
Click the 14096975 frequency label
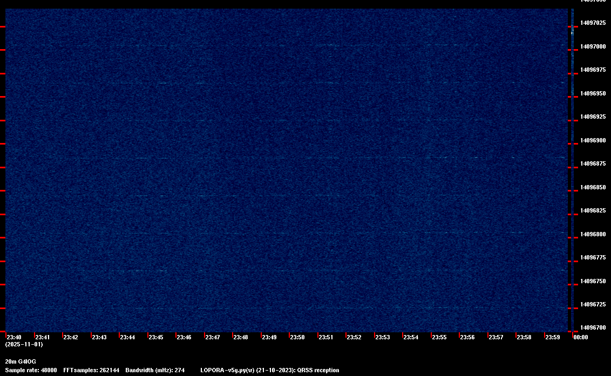coord(593,70)
